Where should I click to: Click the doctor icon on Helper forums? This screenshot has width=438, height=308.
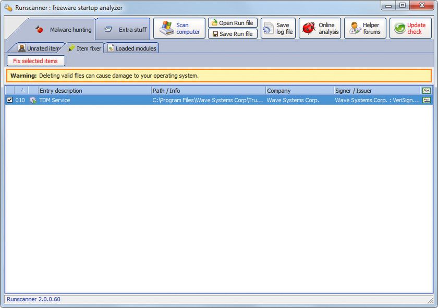(x=355, y=28)
